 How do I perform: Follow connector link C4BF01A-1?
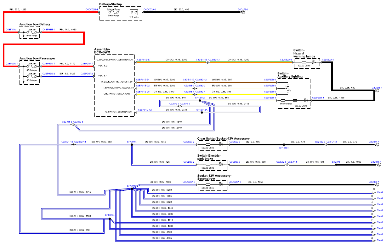12,30
